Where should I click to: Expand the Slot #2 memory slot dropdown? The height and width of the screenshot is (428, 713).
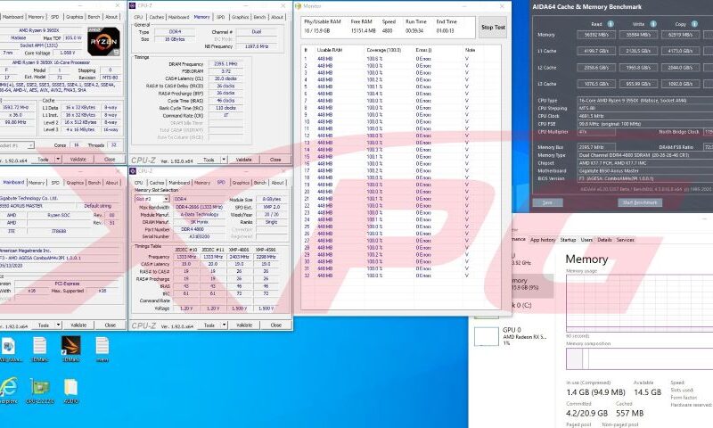pos(166,199)
